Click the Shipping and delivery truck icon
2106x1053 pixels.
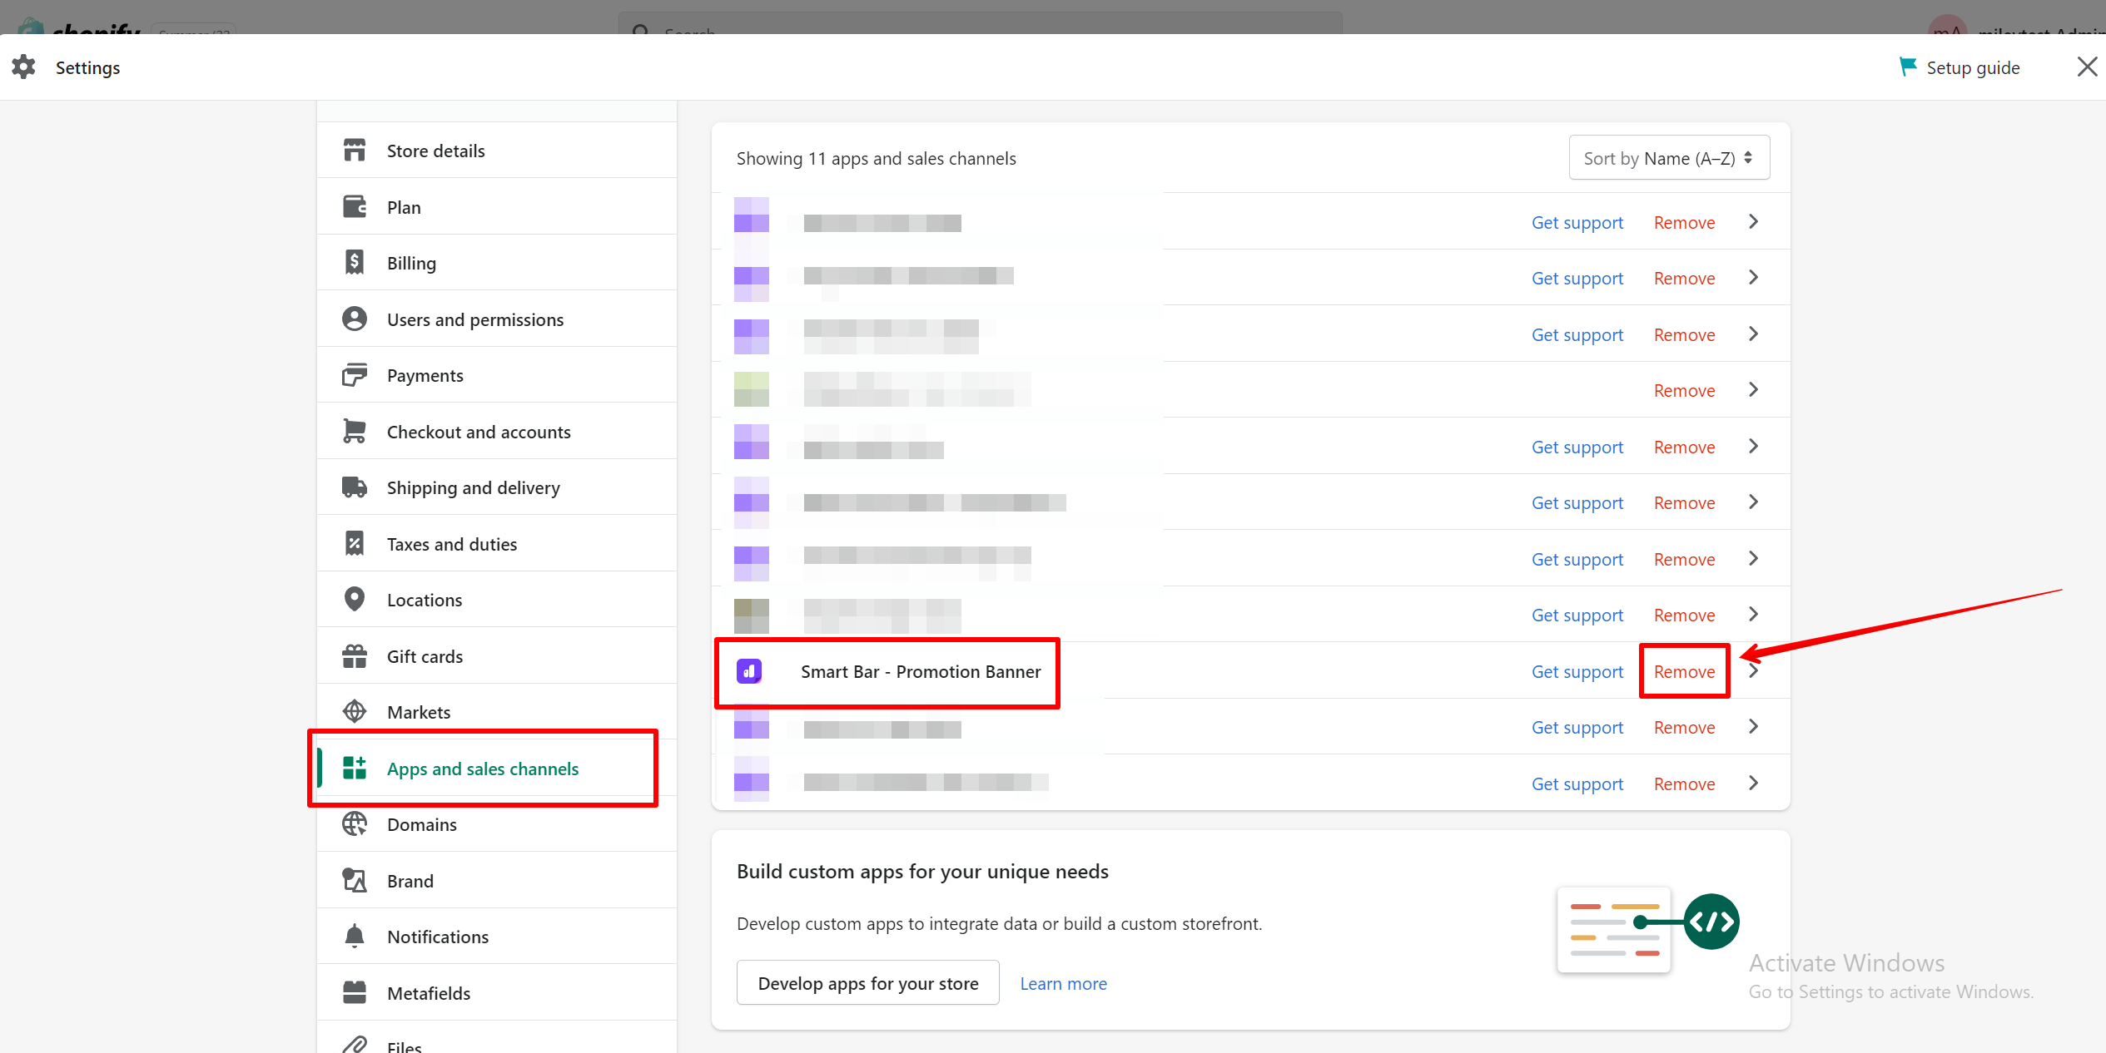355,487
